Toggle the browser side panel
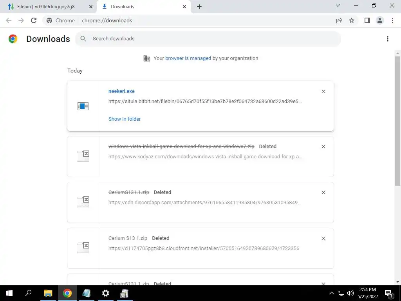The image size is (401, 301). click(367, 20)
